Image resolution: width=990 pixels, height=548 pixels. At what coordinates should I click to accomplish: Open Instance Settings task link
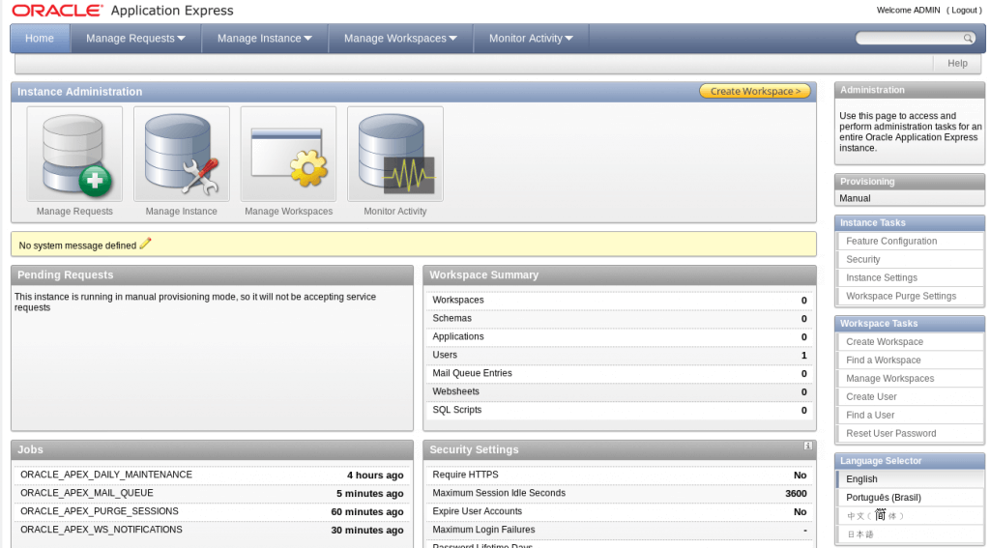tap(882, 277)
